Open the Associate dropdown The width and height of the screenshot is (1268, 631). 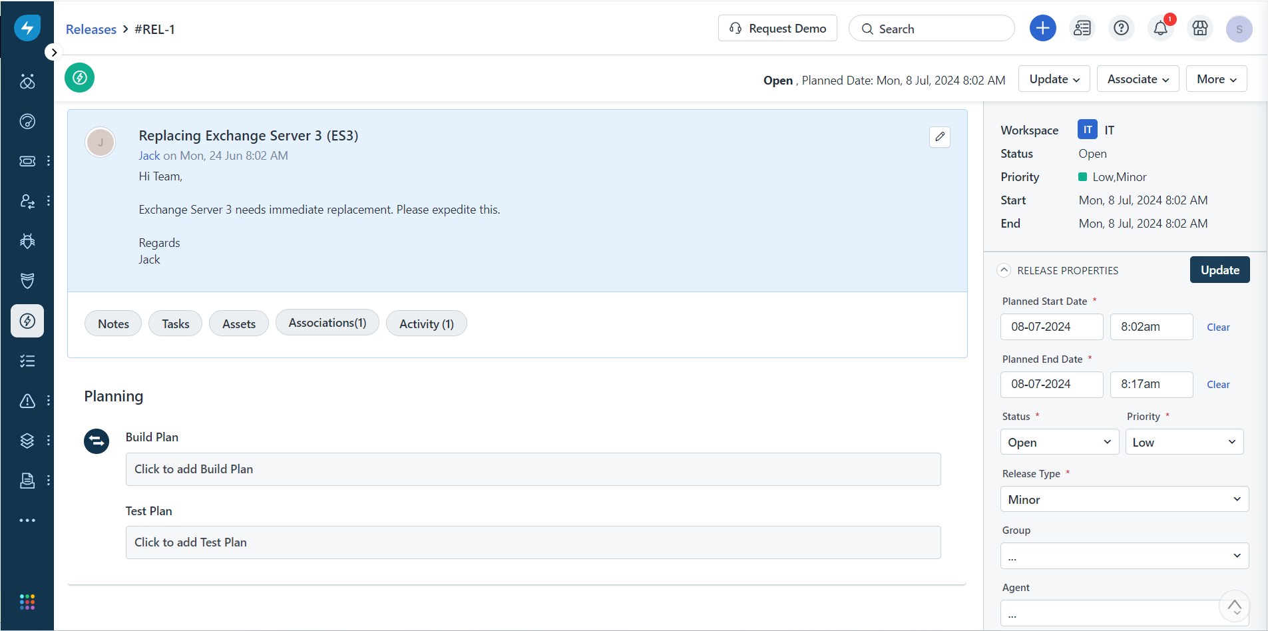1138,79
